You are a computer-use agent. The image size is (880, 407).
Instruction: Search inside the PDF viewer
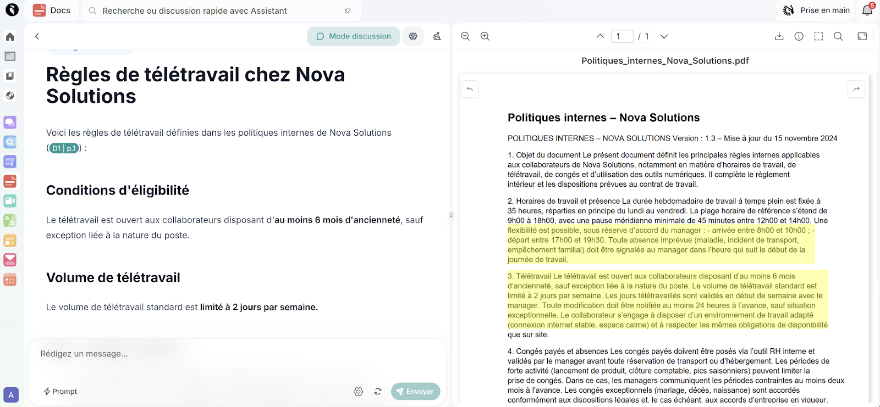(x=838, y=36)
